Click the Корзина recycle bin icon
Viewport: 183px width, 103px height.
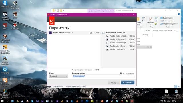tap(176, 93)
